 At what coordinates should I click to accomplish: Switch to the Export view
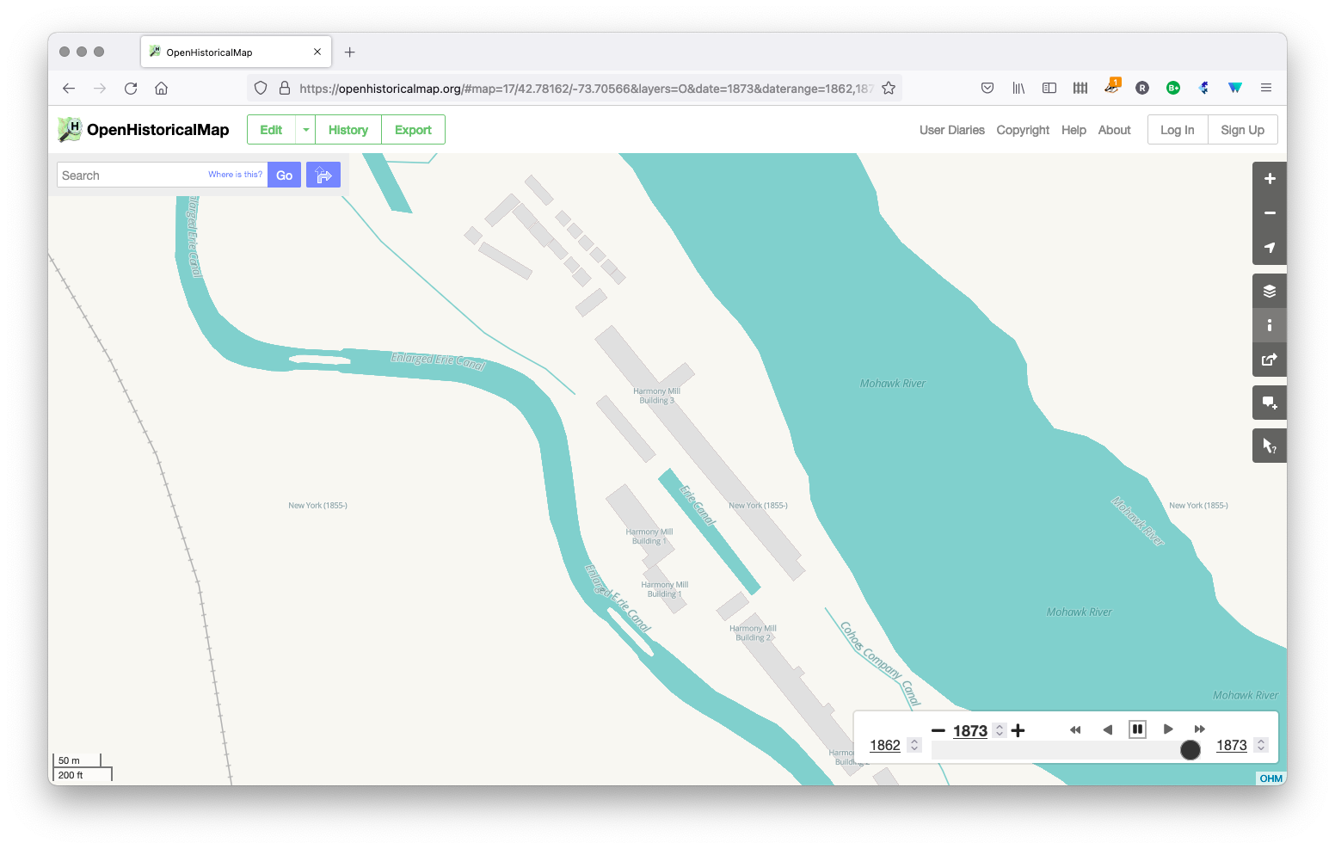(413, 129)
